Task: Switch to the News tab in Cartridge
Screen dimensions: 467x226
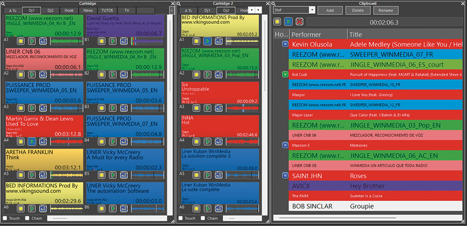Action: (x=88, y=10)
